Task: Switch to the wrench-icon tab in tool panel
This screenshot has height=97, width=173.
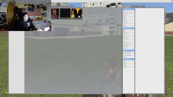Action: [x=135, y=6]
